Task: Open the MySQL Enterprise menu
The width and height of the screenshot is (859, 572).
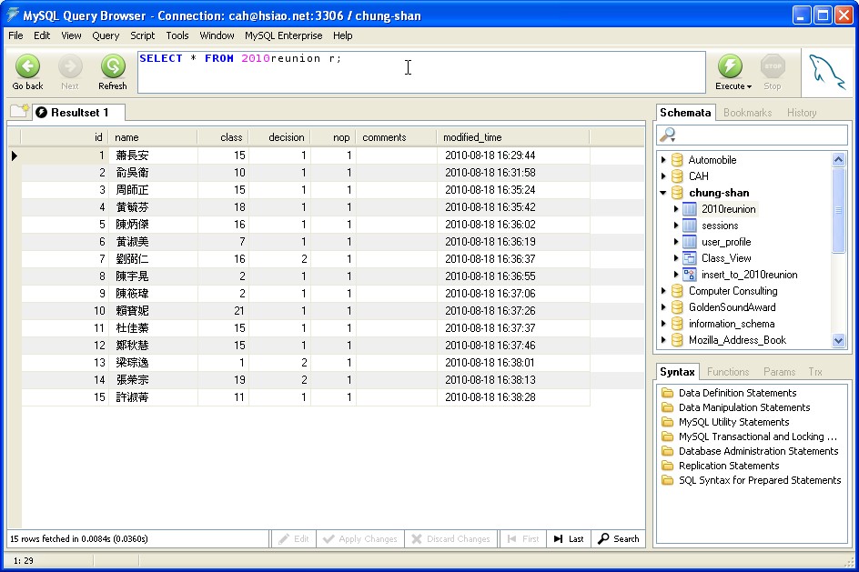Action: coord(283,35)
